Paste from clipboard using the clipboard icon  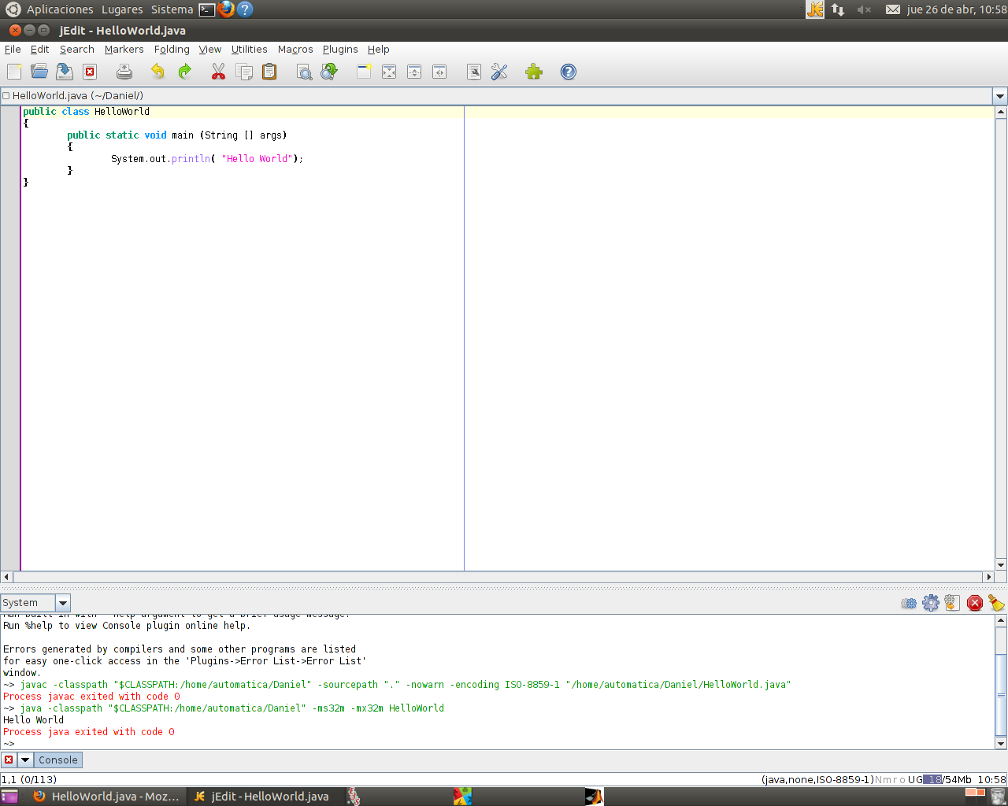coord(269,72)
